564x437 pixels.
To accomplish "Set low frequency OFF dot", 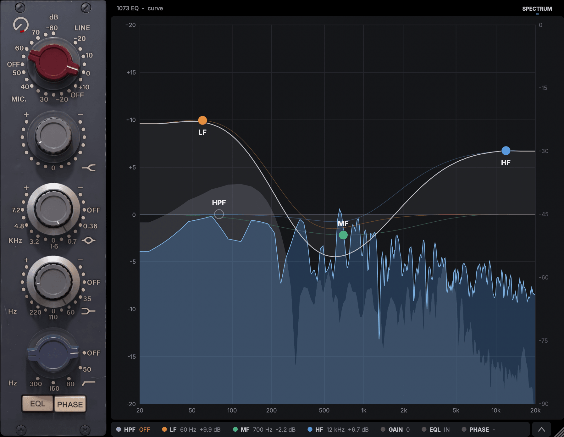I will pos(84,282).
